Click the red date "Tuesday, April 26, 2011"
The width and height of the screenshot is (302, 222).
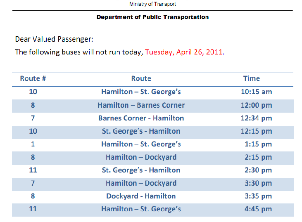(184, 52)
